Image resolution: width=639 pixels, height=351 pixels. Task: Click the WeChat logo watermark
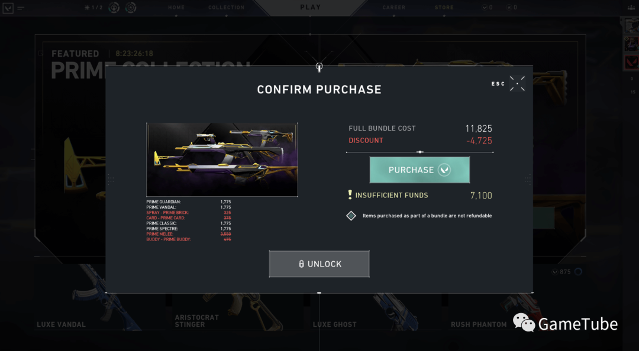click(x=524, y=323)
